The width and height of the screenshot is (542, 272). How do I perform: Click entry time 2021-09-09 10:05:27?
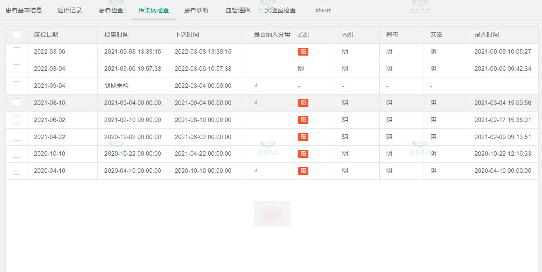[x=503, y=52]
